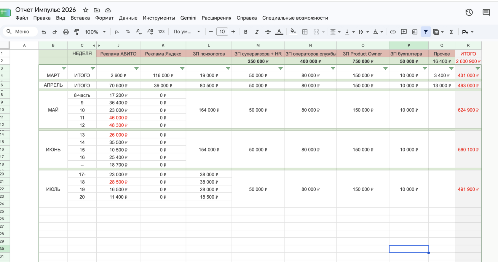Toggle strikethrough formatting

coord(268,32)
